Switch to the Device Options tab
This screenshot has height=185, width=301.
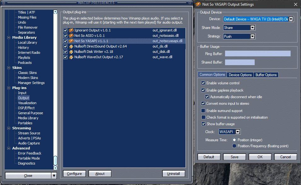click(x=240, y=75)
